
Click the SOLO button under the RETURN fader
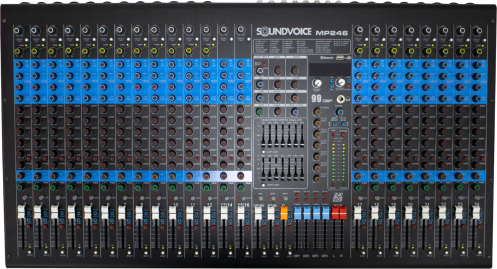[277, 253]
